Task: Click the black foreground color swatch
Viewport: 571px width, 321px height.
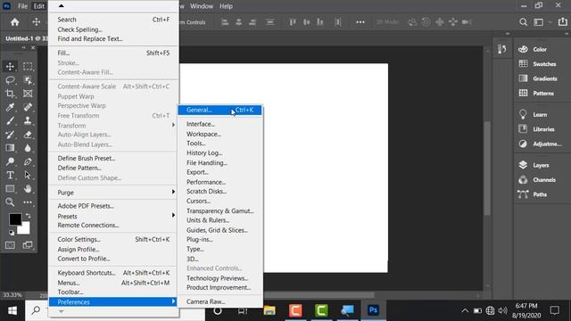Action: (x=14, y=218)
